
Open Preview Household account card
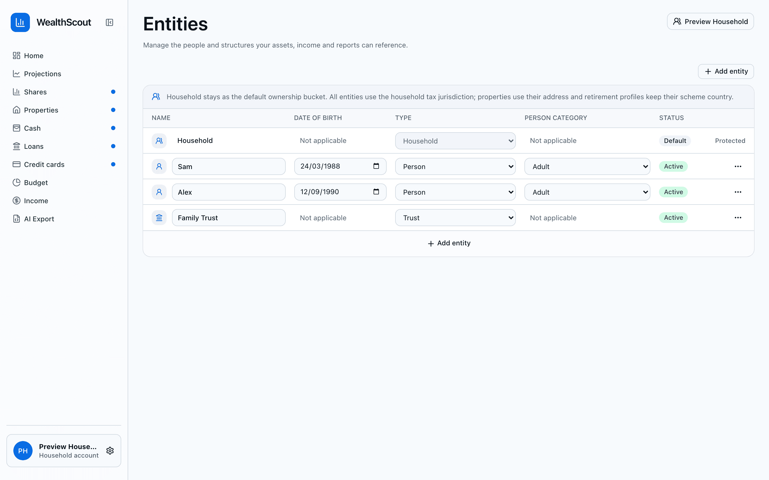64,450
